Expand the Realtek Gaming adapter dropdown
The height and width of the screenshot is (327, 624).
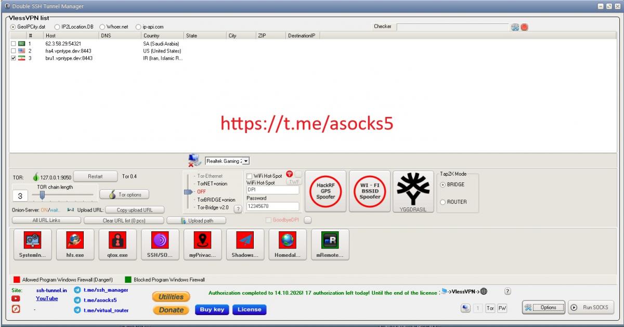(246, 161)
